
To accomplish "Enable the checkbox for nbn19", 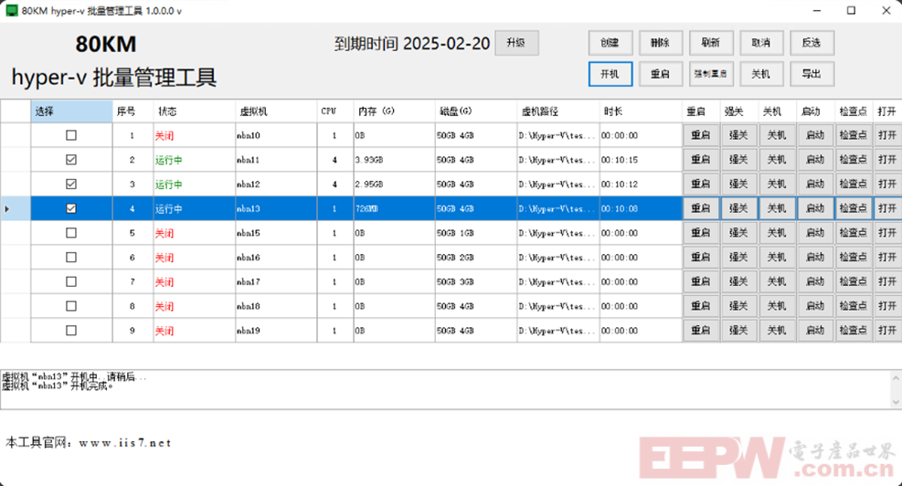I will point(71,330).
